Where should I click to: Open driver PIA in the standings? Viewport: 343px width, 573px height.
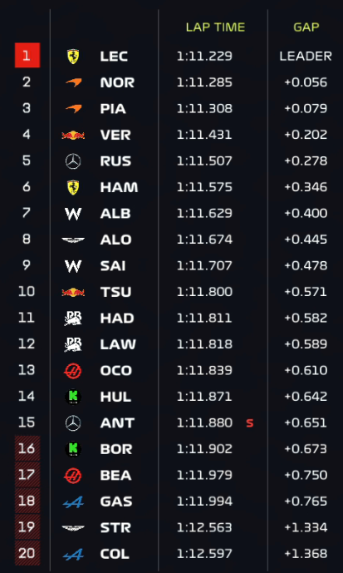tap(113, 109)
